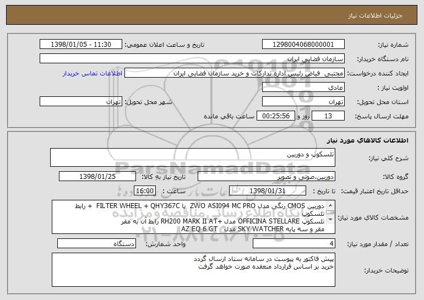
Task: Click the unit of measure field دستگاه
Action: coord(96,243)
